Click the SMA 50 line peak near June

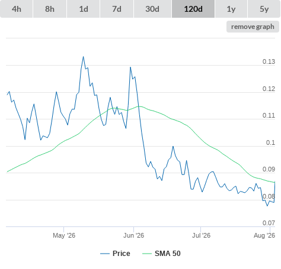139,106
